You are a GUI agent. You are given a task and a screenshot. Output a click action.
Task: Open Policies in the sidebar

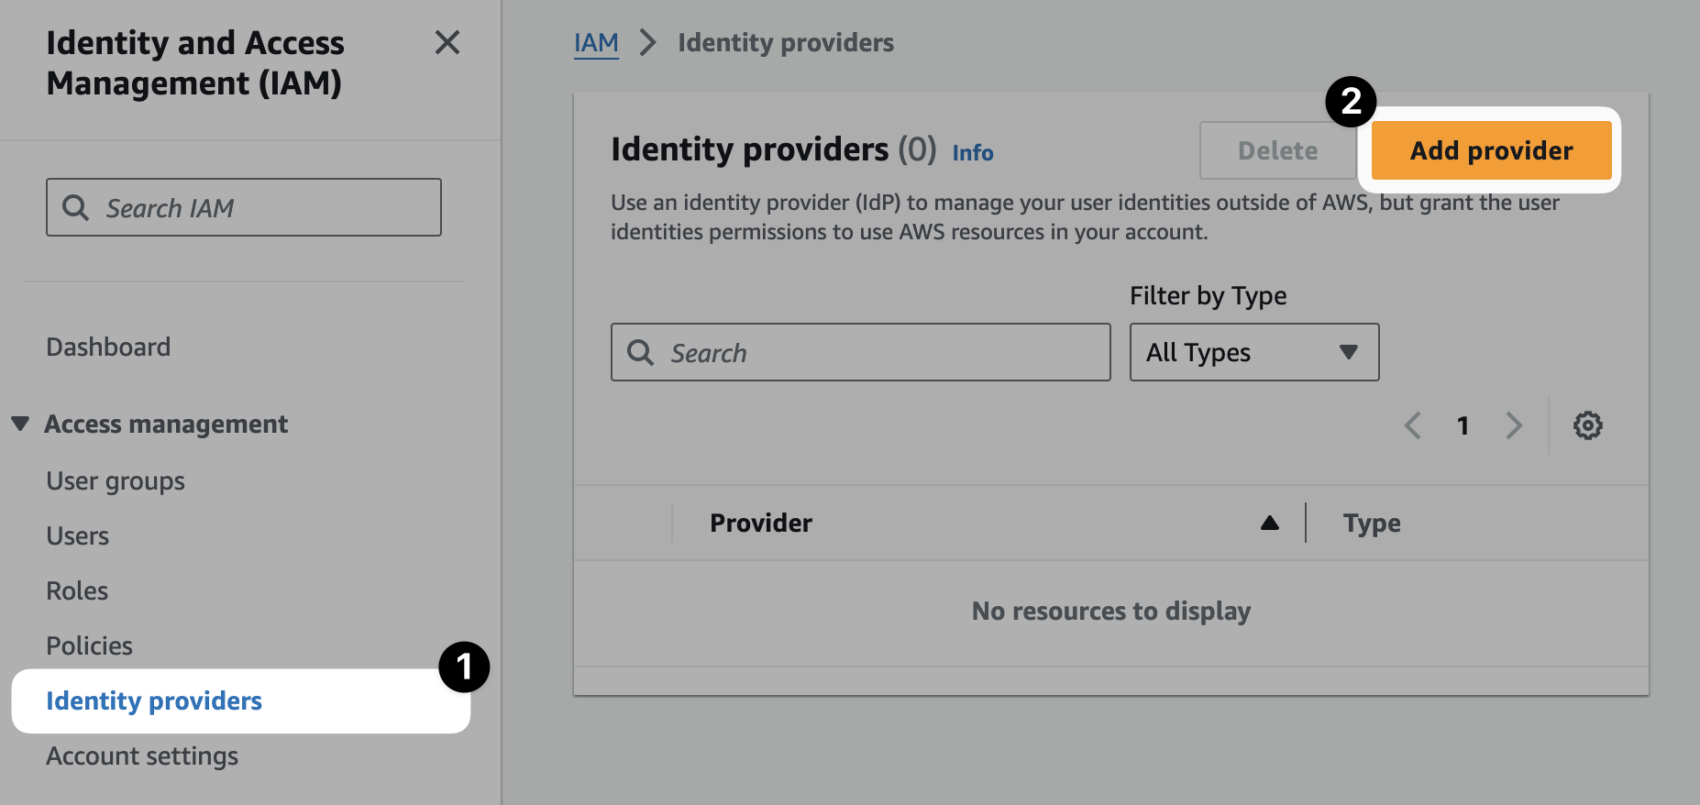coord(89,646)
